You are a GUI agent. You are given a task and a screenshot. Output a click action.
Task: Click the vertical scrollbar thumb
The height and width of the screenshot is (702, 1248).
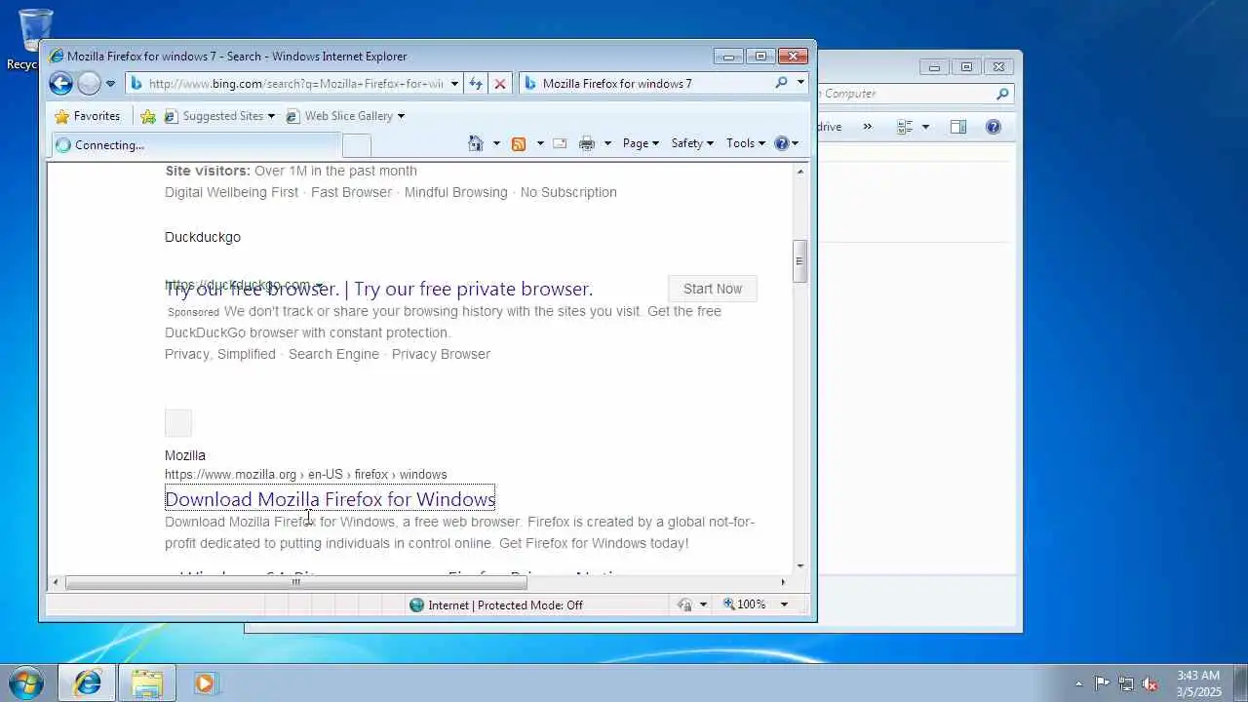tap(799, 261)
